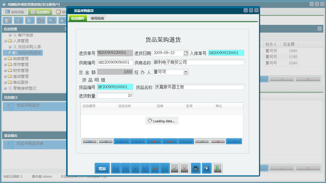Click the search document icon in main toolbar

[7, 20]
